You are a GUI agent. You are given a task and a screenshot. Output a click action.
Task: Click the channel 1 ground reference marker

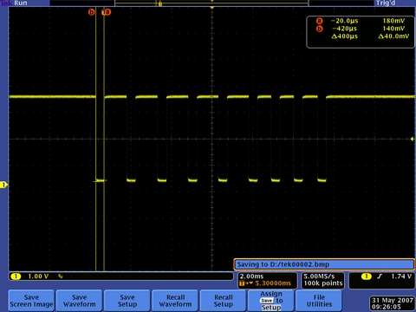click(3, 185)
